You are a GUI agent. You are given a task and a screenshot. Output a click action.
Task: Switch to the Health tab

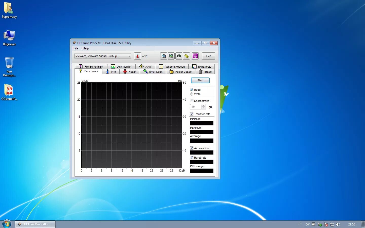pos(130,72)
